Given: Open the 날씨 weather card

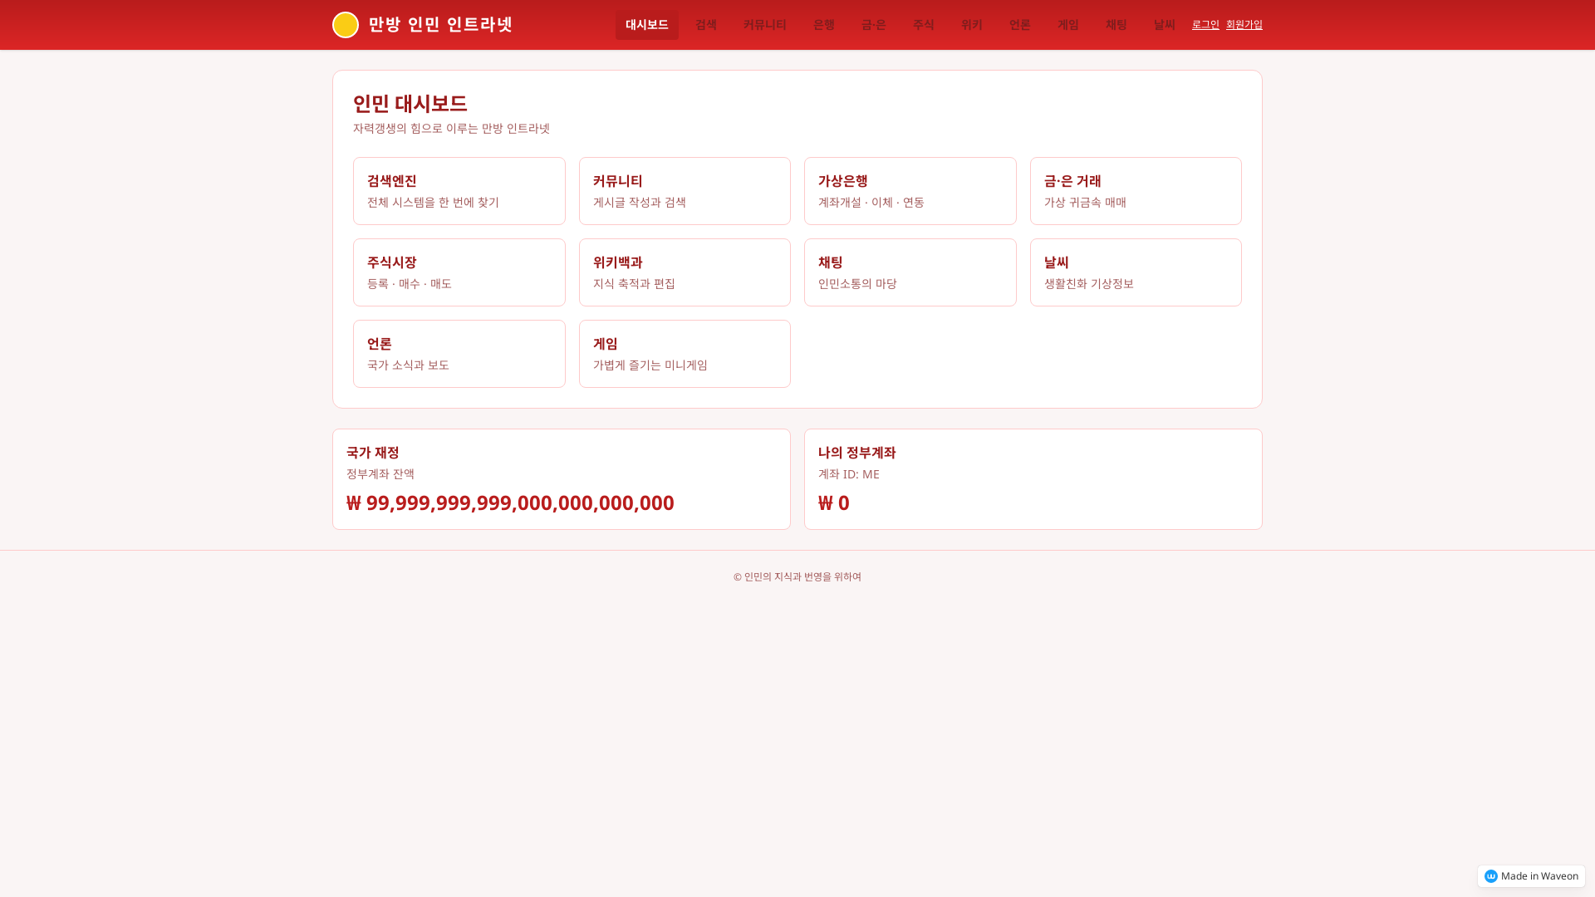Looking at the screenshot, I should [1135, 272].
